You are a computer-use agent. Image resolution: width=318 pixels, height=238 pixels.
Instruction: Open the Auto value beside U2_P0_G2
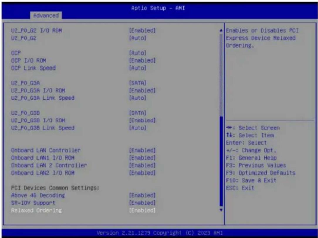(138, 38)
